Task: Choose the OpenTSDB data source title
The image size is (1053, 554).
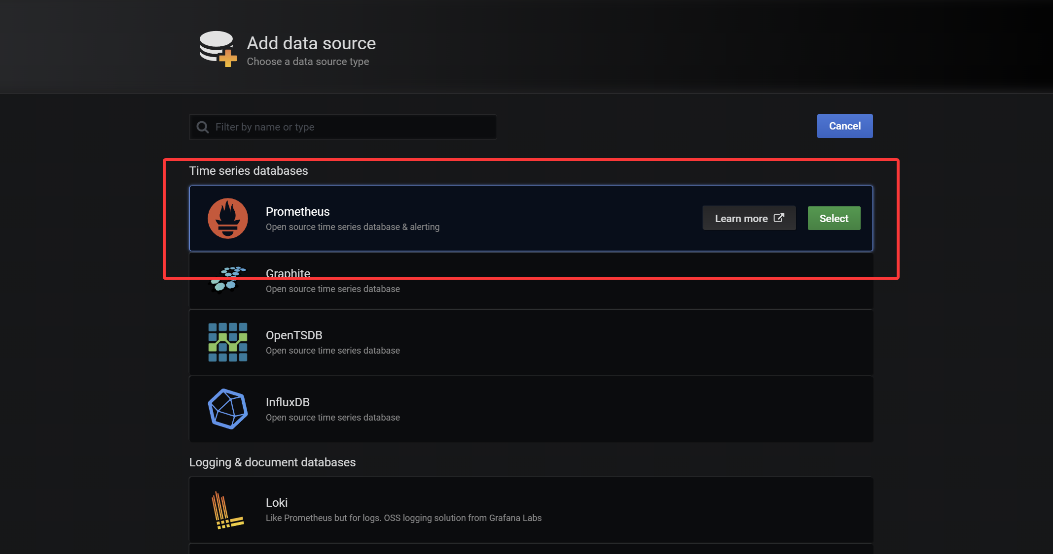Action: coord(294,335)
